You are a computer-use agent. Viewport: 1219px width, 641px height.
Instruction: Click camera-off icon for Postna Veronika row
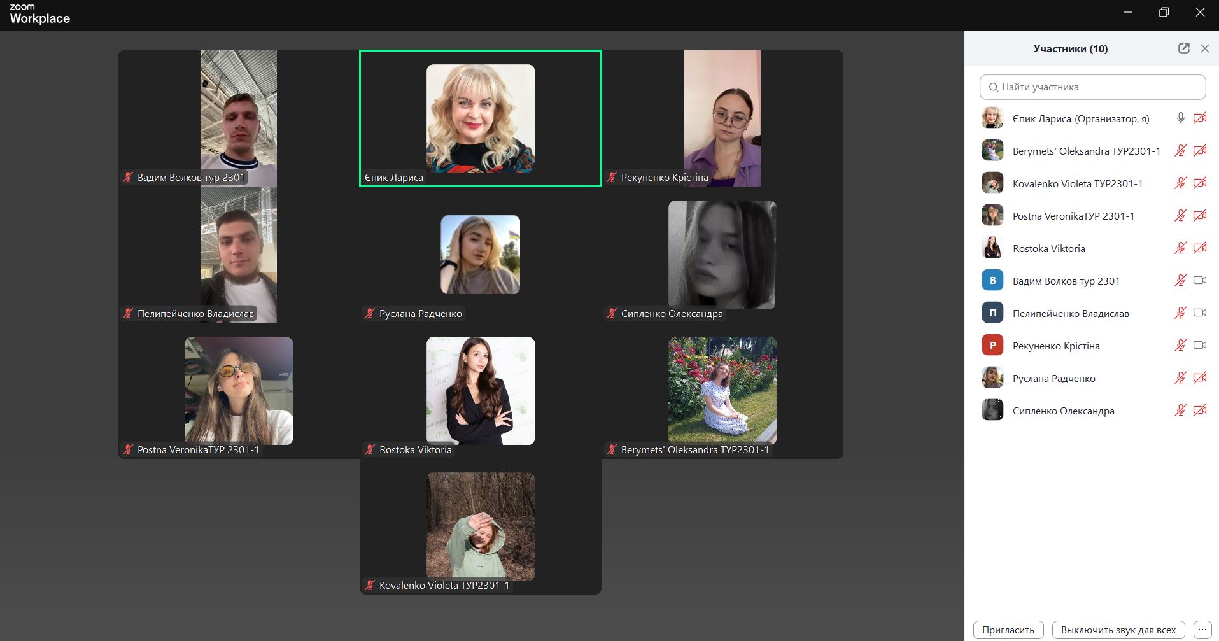(x=1200, y=216)
